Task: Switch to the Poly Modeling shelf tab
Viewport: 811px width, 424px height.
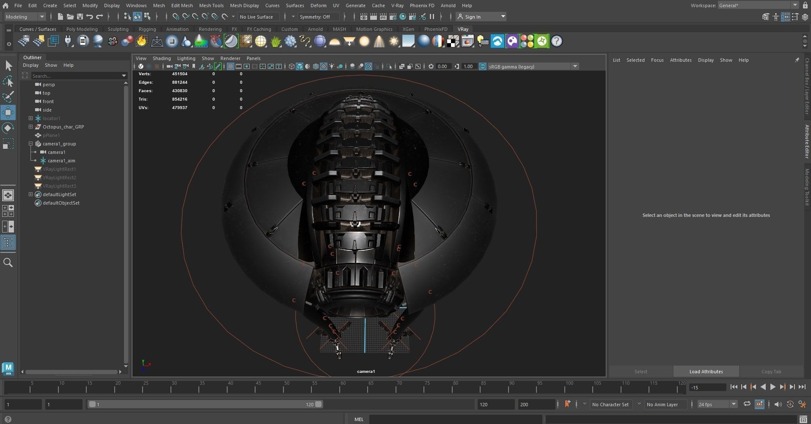Action: point(82,29)
